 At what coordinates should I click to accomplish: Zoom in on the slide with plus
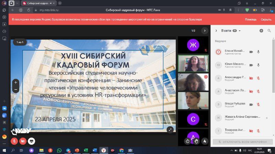pos(16,82)
